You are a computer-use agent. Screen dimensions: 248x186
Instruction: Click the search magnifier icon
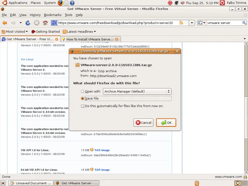click(x=244, y=23)
